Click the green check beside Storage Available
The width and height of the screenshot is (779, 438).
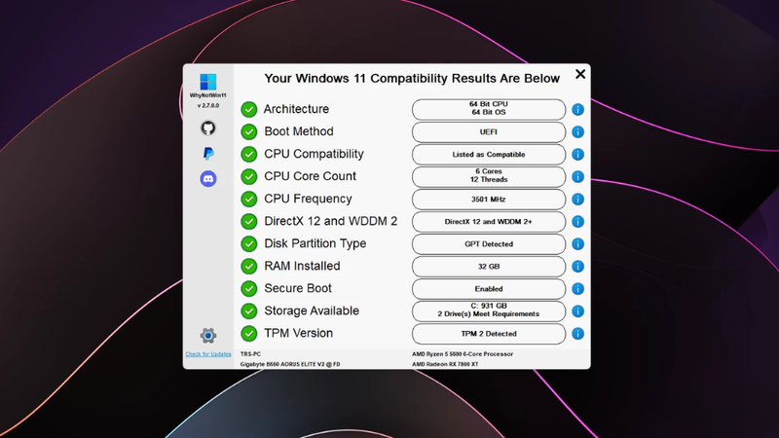[x=249, y=310]
